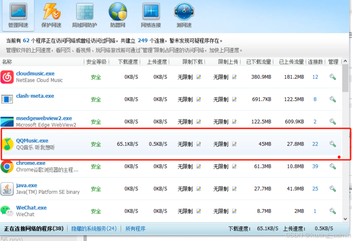Open manage wrench for clash-meta.exe
This screenshot has width=352, height=241.
click(x=333, y=99)
